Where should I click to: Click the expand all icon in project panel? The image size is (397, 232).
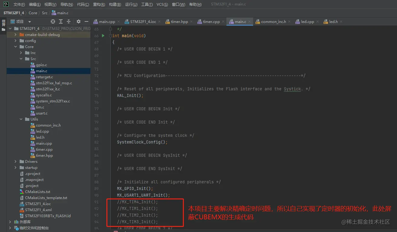(61, 21)
